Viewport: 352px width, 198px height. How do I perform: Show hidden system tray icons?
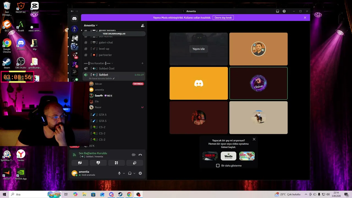tap(306, 194)
